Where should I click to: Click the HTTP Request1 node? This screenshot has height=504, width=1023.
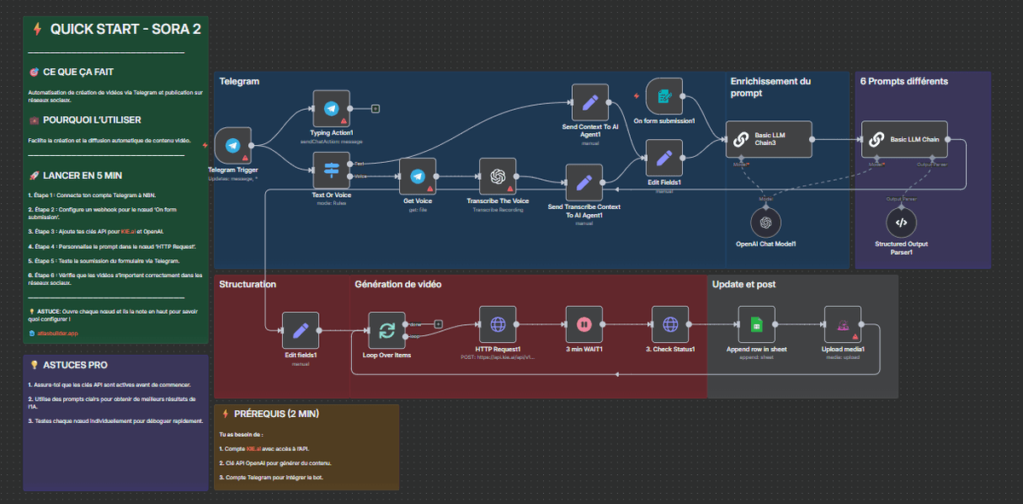click(x=498, y=325)
